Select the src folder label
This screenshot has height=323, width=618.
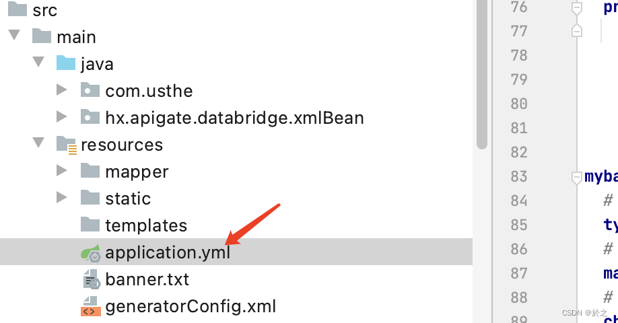coord(45,10)
